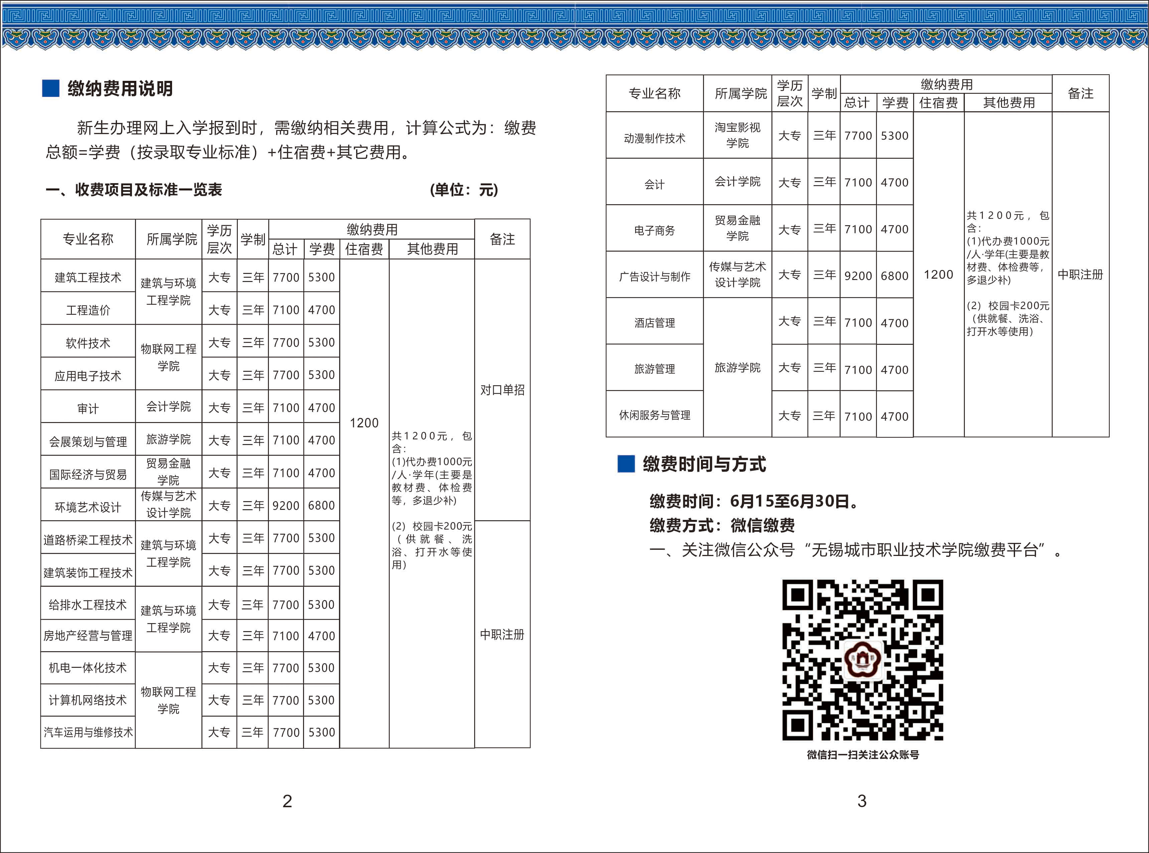
Task: Click blue square beside 缴纳费用说明 heading
Action: [x=50, y=88]
